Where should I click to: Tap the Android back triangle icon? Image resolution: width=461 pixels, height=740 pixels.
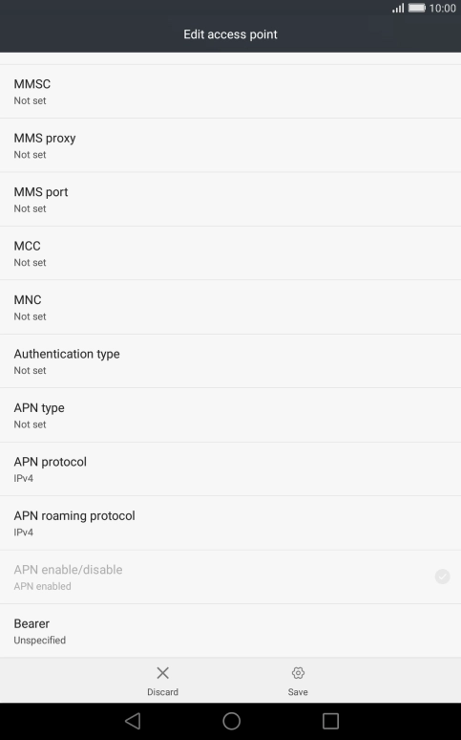click(x=133, y=721)
